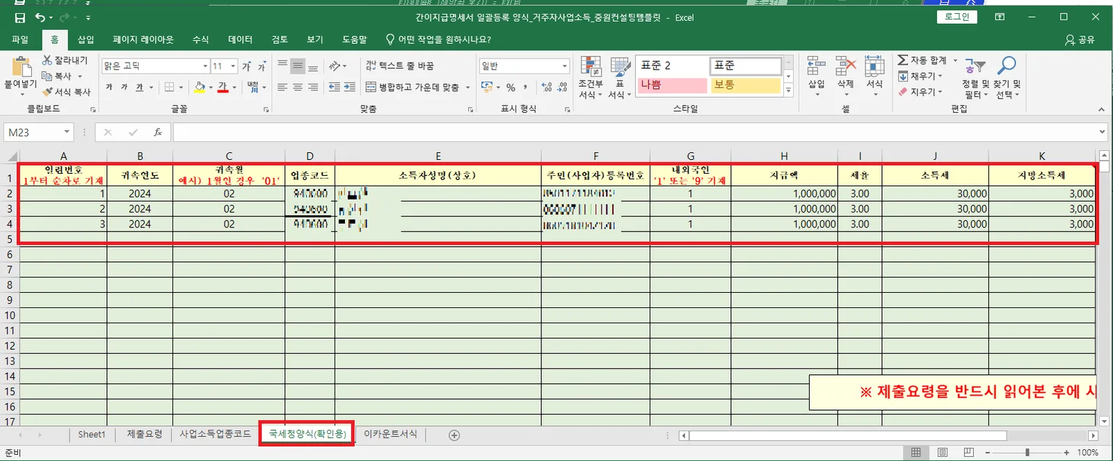Open number format 일반 dropdown
This screenshot has height=461, width=1113.
point(565,66)
